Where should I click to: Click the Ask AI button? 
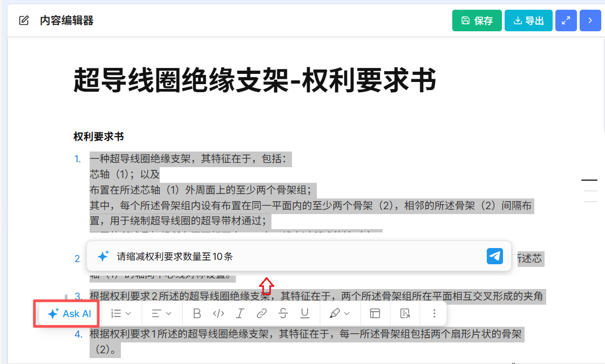click(x=69, y=313)
